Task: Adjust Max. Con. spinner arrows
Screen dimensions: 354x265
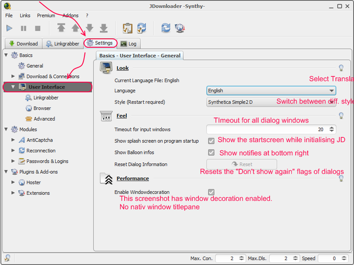Action: pyautogui.click(x=241, y=258)
